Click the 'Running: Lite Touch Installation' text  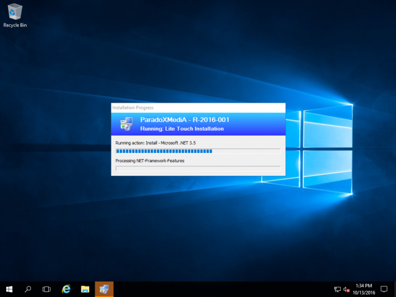[x=182, y=129]
